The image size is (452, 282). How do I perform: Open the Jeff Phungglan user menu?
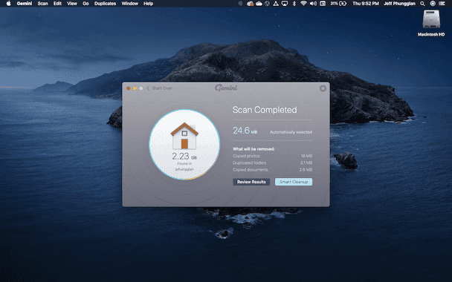(x=399, y=4)
